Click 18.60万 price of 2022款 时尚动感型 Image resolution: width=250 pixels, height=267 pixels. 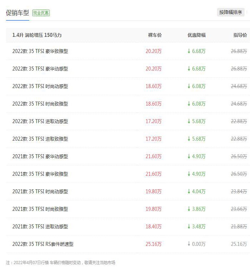(x=154, y=86)
